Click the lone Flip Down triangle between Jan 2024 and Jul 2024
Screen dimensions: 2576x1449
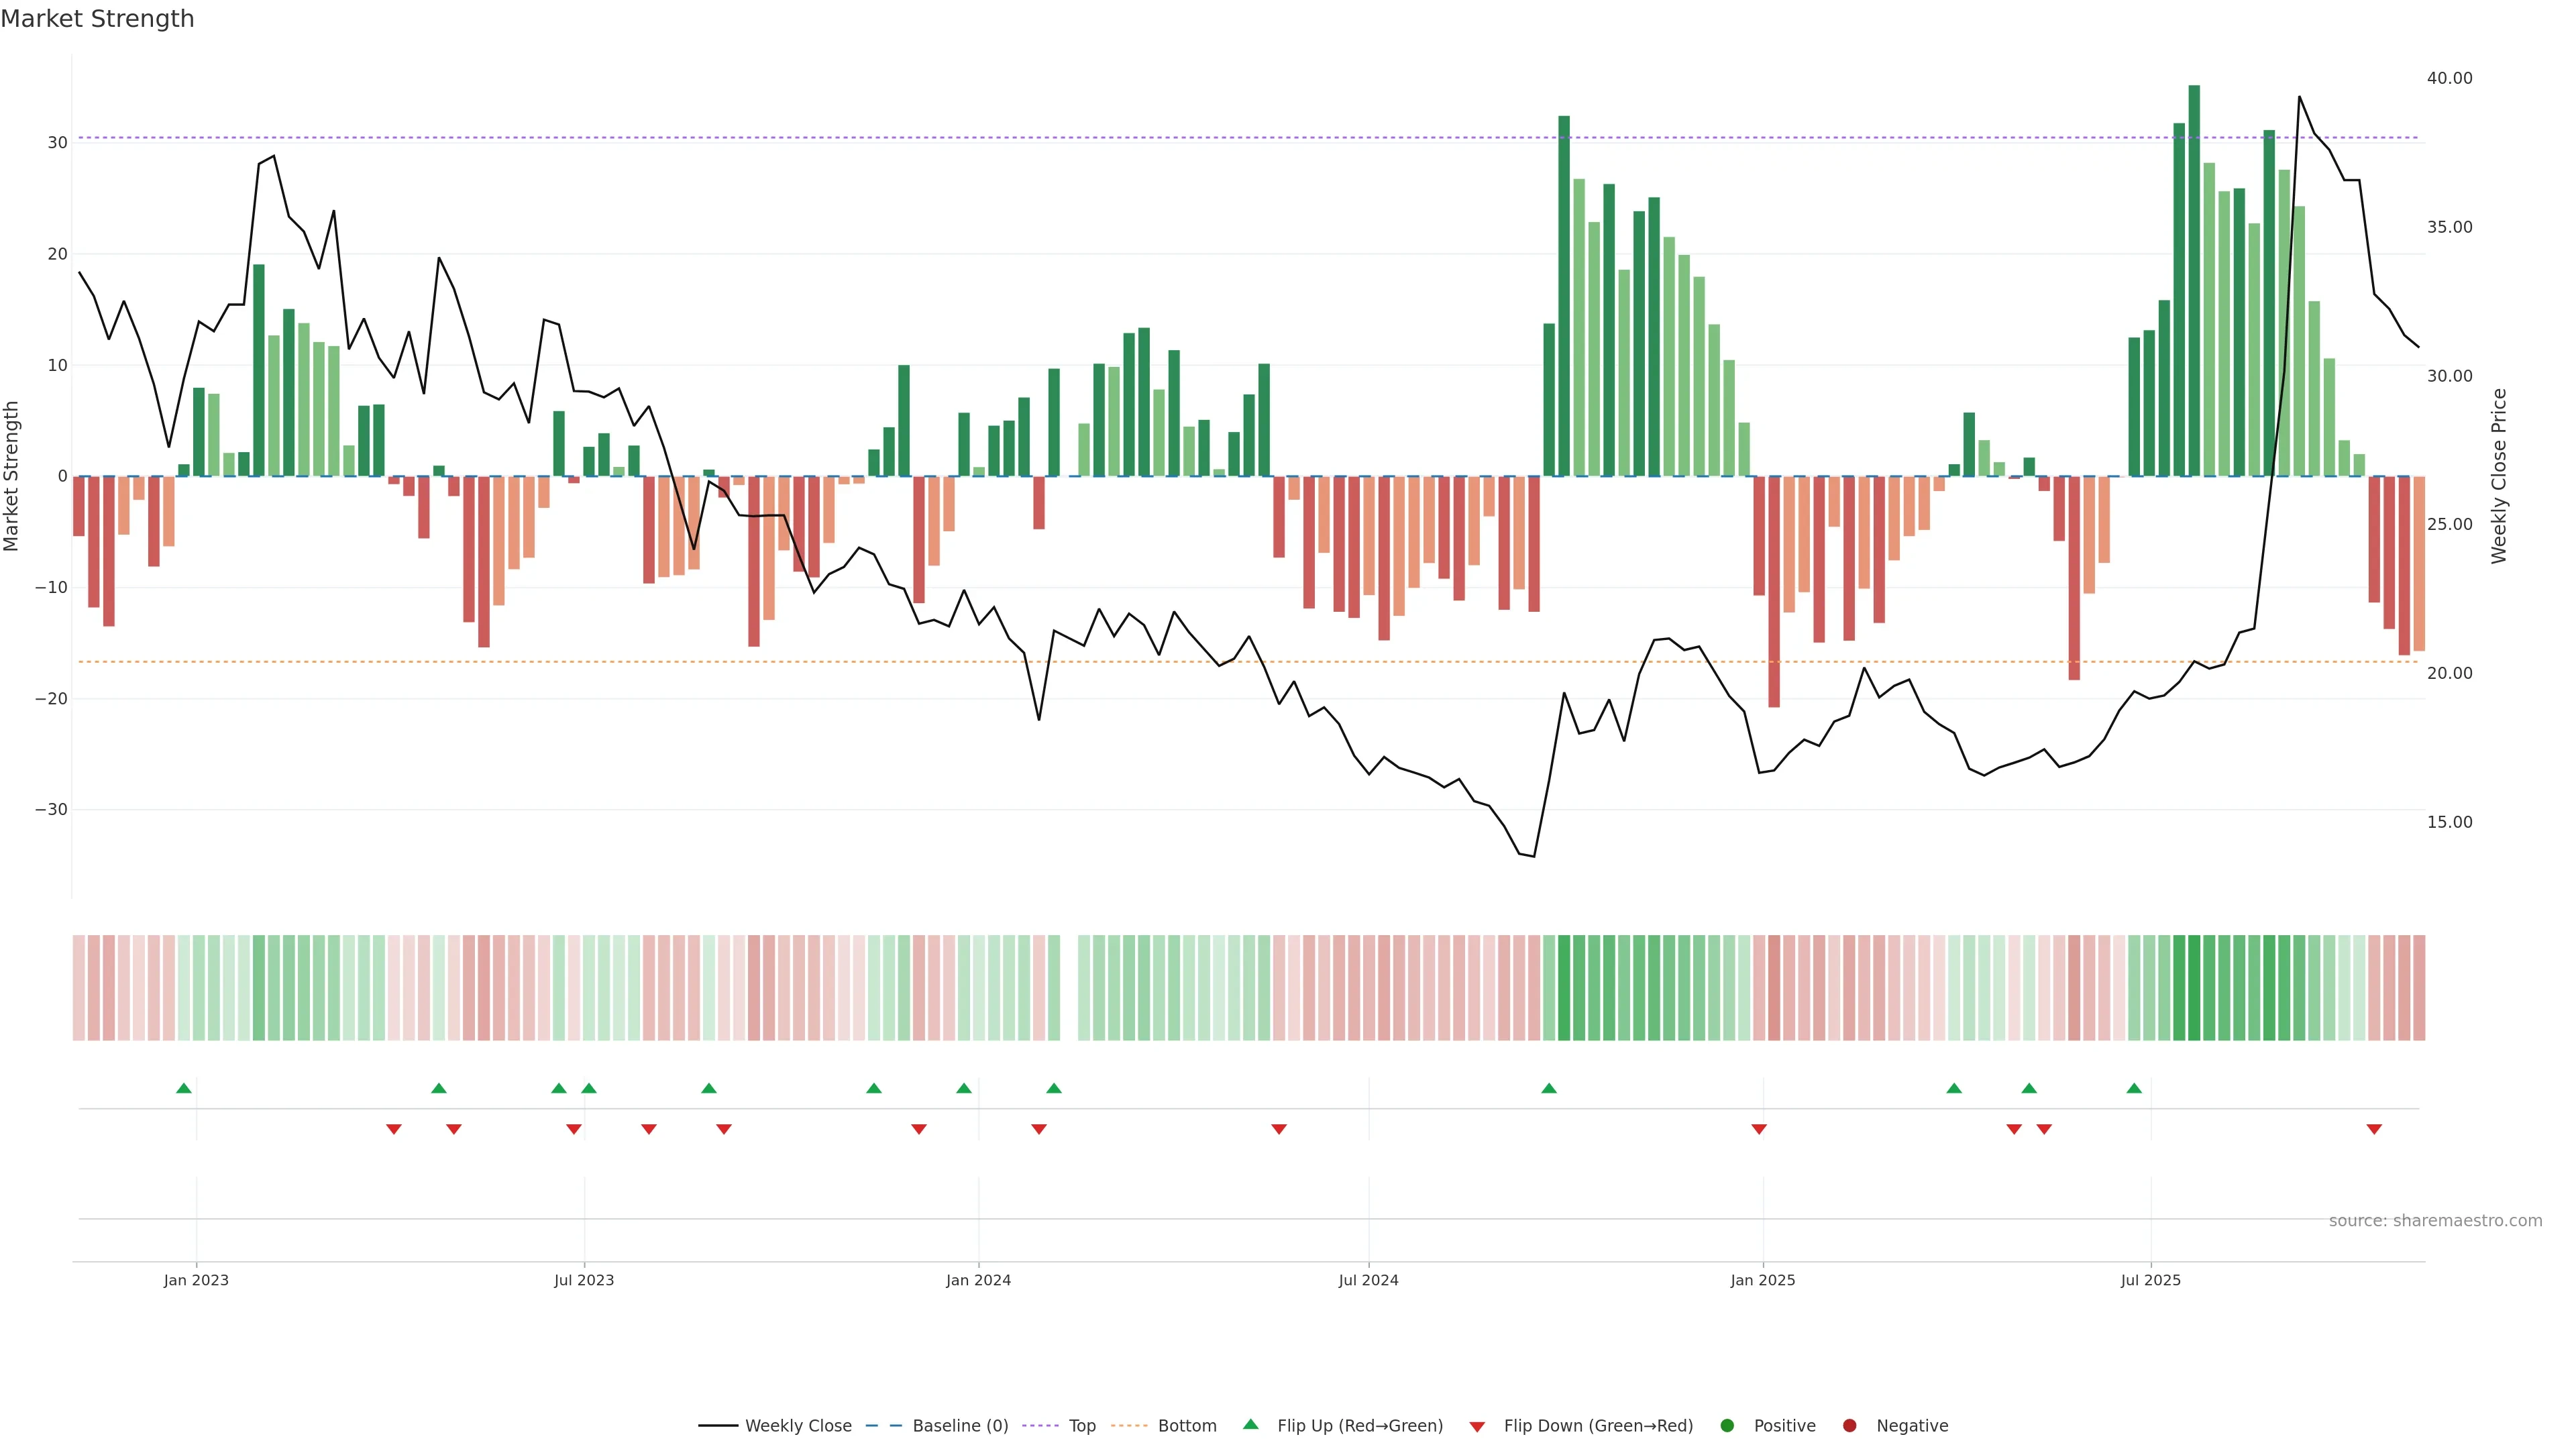[x=1278, y=1129]
